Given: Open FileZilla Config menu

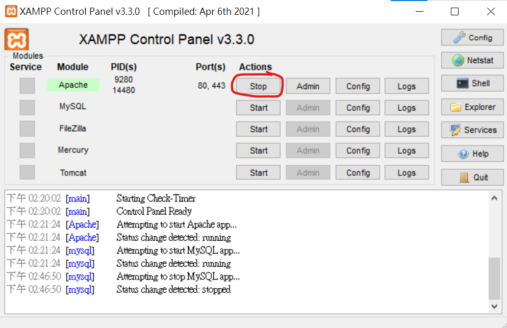Looking at the screenshot, I should (x=358, y=129).
